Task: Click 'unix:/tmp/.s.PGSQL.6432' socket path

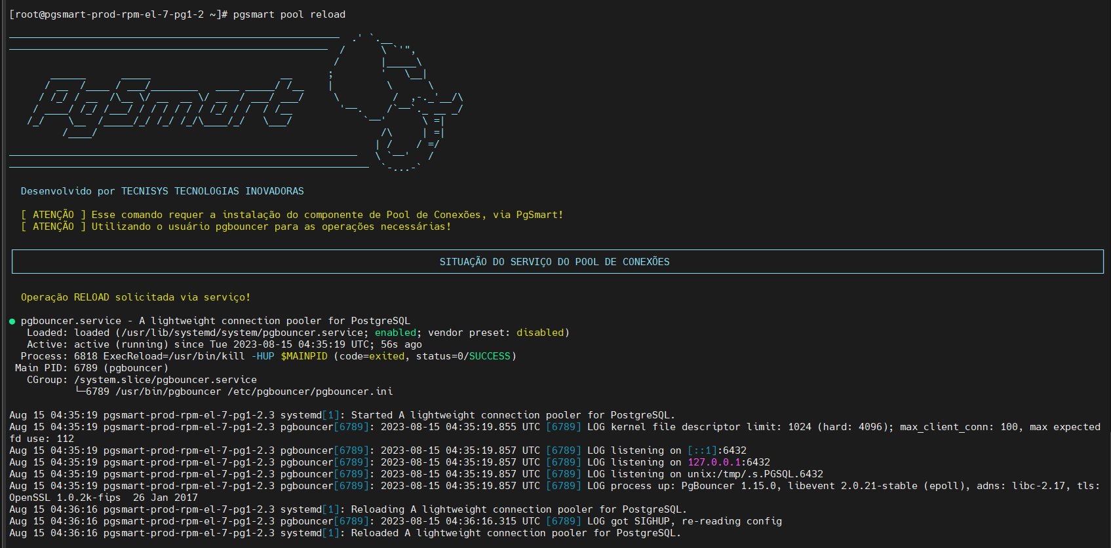Action: pos(755,474)
